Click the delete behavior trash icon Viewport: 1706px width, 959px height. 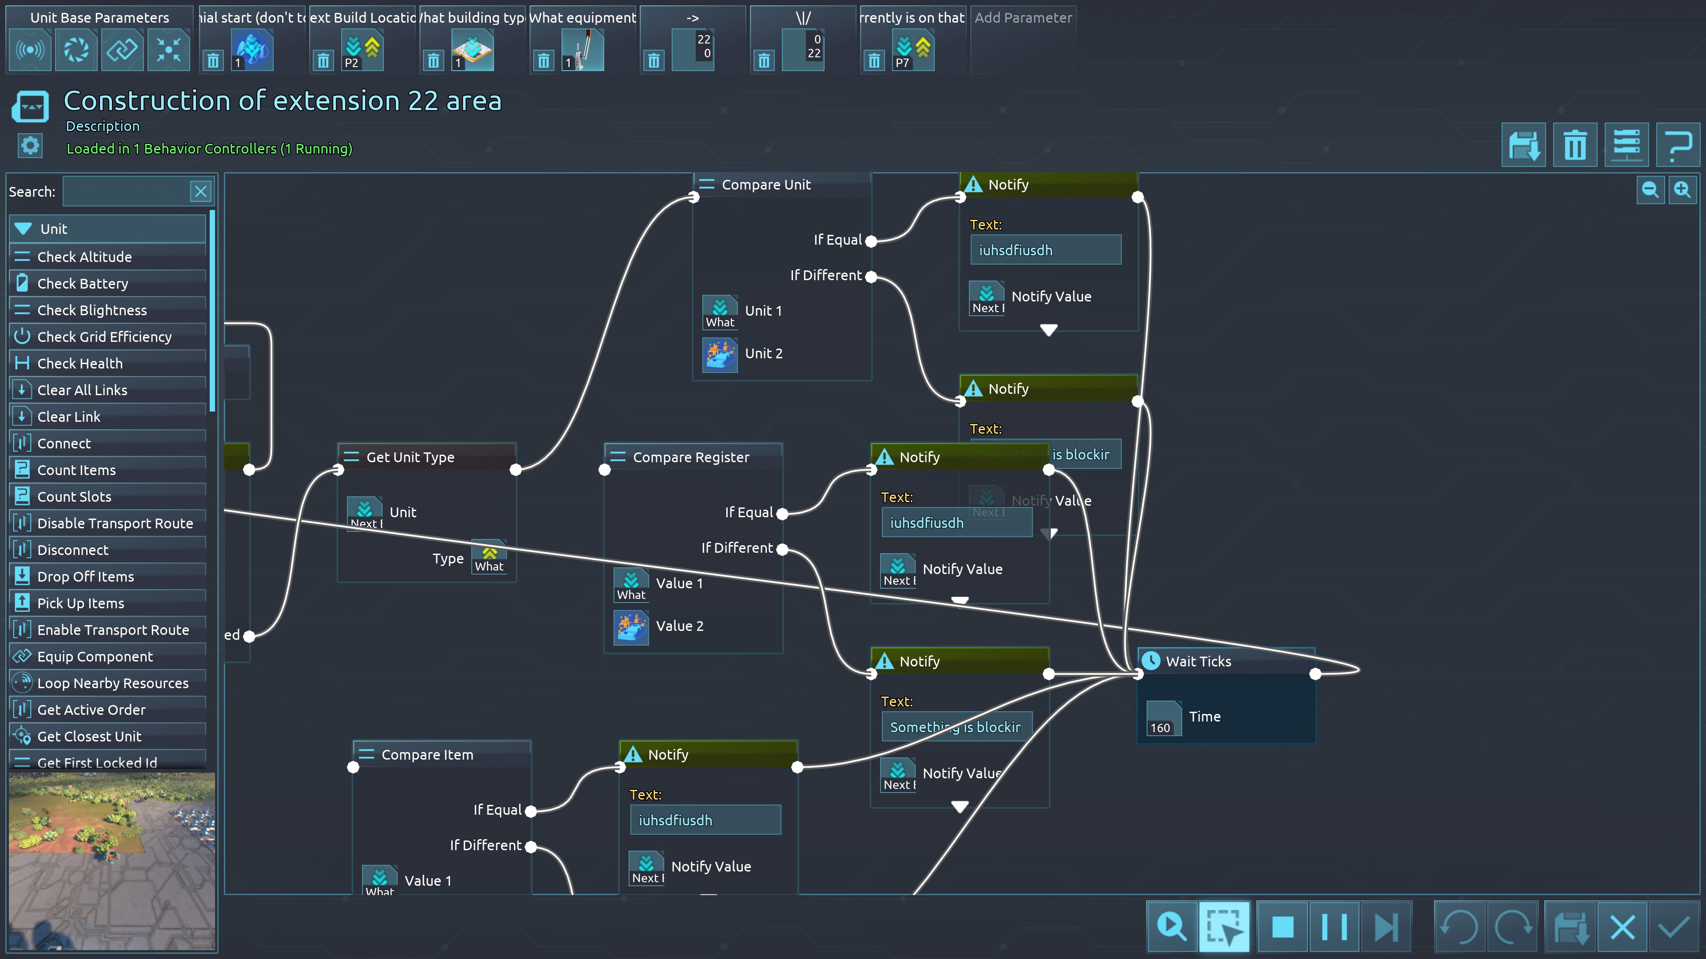tap(1575, 145)
